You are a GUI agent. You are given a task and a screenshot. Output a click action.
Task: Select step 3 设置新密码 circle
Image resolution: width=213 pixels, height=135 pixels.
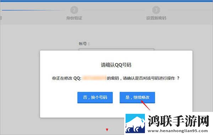(156, 10)
